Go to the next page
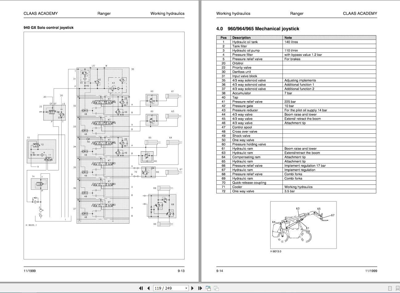 click(192, 288)
